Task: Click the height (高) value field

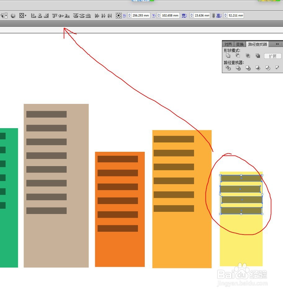Action: point(236,16)
